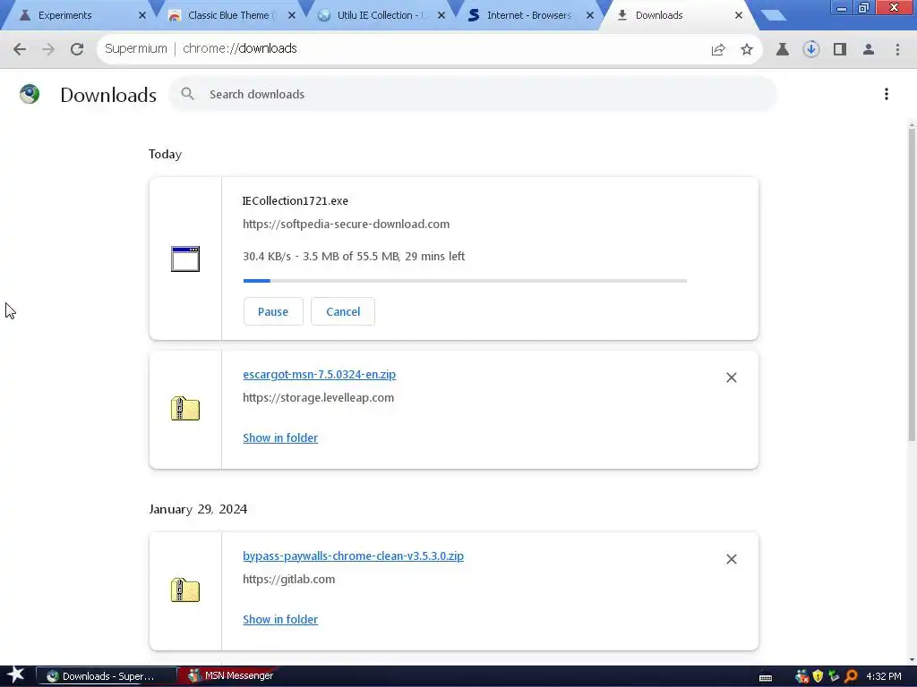The image size is (917, 687).
Task: Click the safely remove hardware tray icon
Action: (834, 676)
